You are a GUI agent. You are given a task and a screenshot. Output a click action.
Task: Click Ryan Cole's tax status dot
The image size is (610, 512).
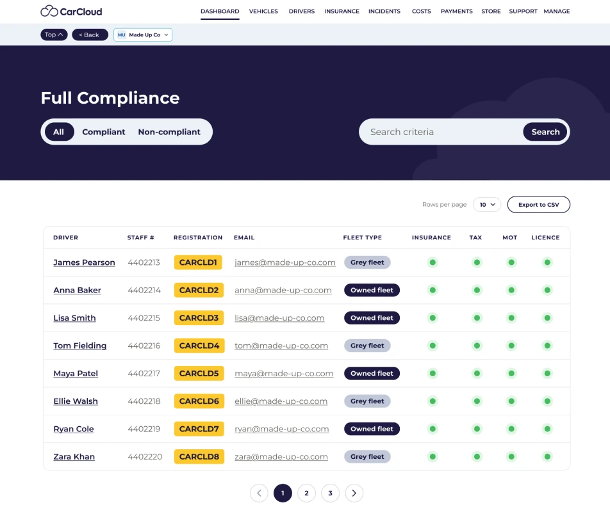(x=477, y=429)
